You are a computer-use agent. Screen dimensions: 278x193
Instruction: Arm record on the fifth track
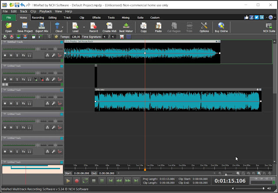[x=5, y=151]
